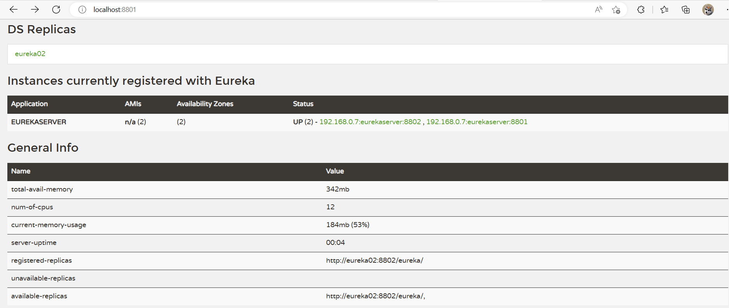The image size is (729, 308).
Task: Click the "Availability Zones" column header
Action: [205, 104]
